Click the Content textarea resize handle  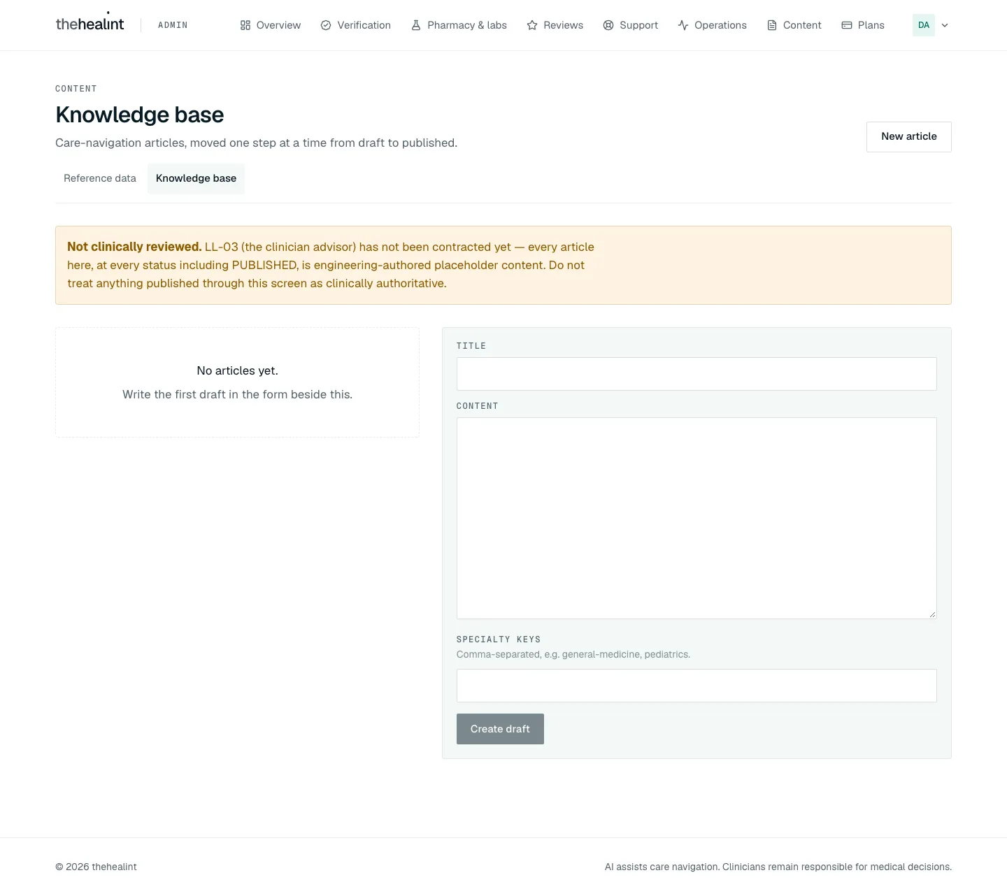point(932,614)
